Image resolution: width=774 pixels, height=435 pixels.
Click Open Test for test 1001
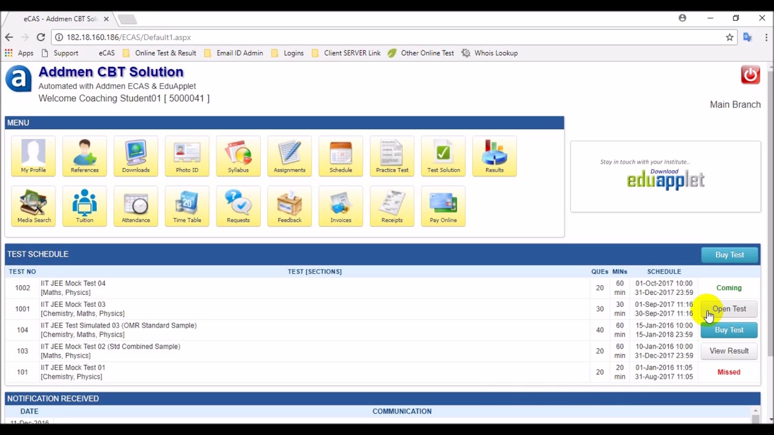click(x=729, y=309)
